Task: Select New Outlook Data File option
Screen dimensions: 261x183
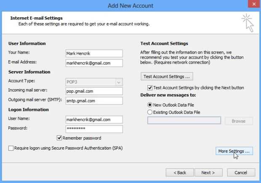Action: 150,104
